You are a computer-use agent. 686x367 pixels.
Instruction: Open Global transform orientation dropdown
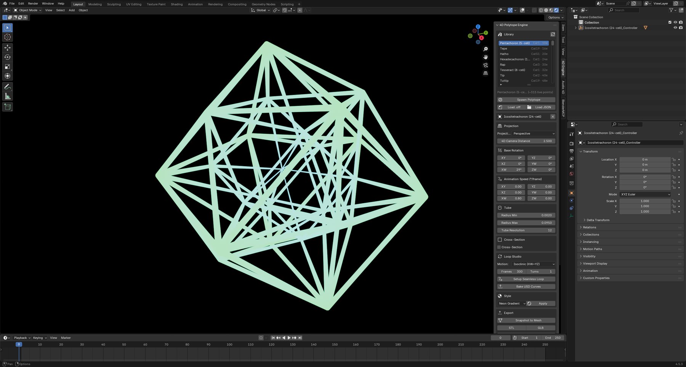pyautogui.click(x=261, y=10)
